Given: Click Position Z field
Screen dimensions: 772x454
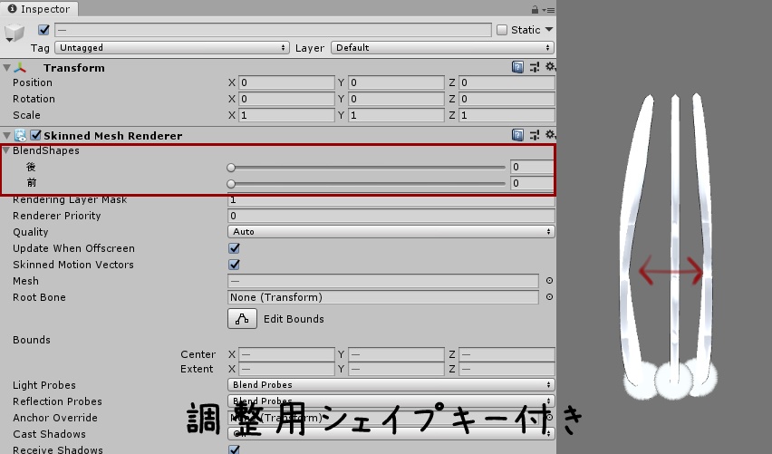Looking at the screenshot, I should (507, 82).
